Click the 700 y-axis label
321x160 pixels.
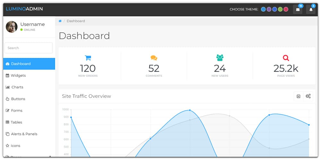(x=66, y=132)
